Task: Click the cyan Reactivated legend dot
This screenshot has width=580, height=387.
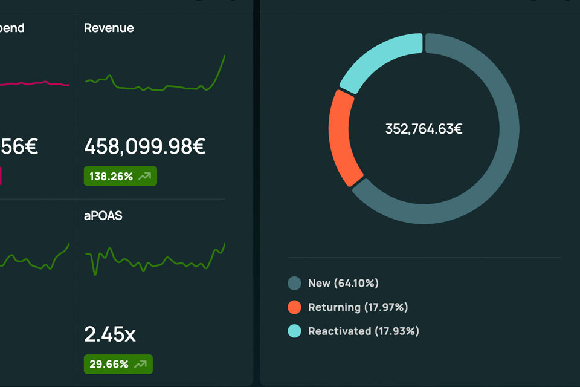Action: click(x=294, y=331)
